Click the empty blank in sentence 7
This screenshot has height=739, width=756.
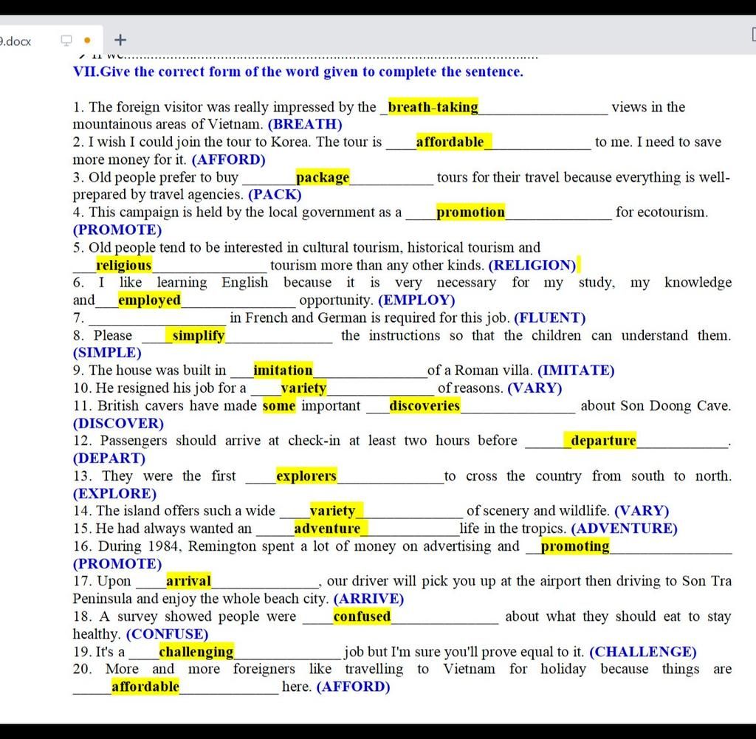point(157,318)
